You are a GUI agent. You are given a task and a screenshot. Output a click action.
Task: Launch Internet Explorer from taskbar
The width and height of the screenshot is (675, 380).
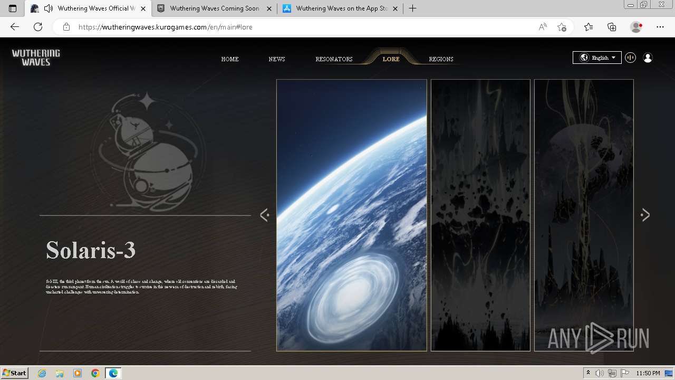click(42, 373)
